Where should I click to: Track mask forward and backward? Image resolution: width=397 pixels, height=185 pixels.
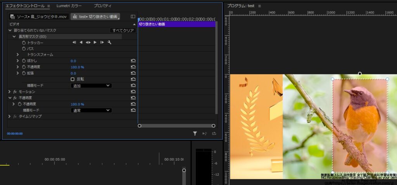click(x=88, y=43)
